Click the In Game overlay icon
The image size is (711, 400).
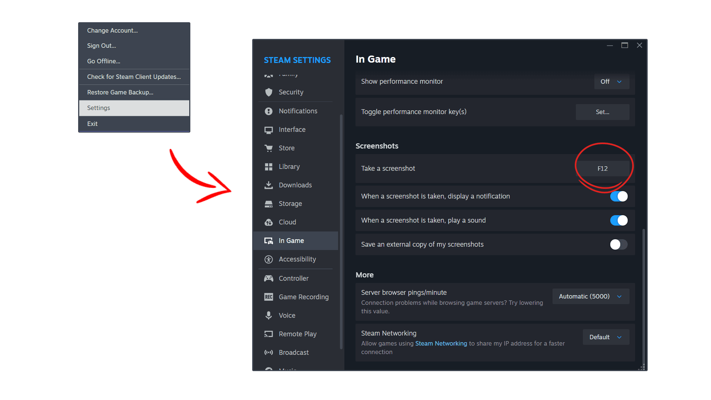pos(269,241)
